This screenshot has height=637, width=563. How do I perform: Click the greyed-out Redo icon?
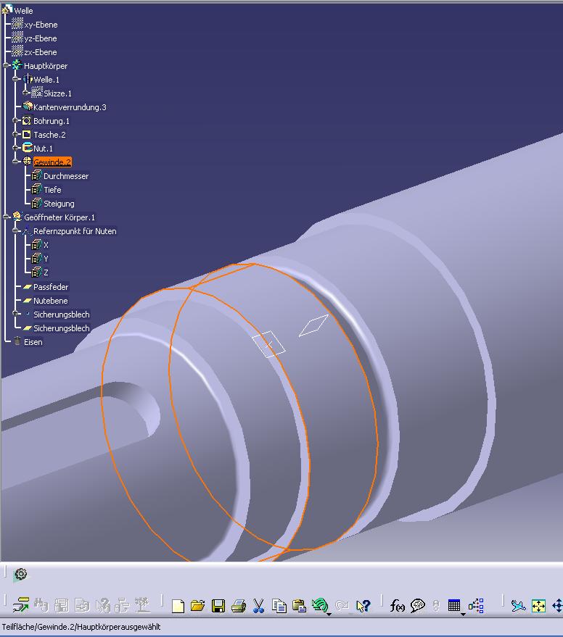(342, 606)
